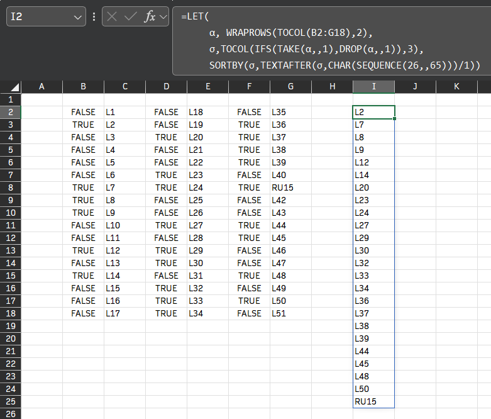Select column D header
Viewport: 491px width, 419px height.
(x=166, y=87)
